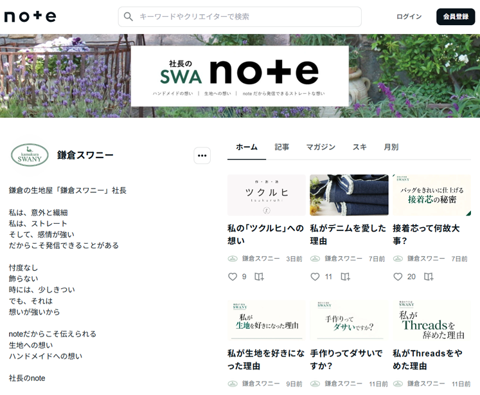Focus the keyword search field
This screenshot has height=395, width=480.
[240, 17]
